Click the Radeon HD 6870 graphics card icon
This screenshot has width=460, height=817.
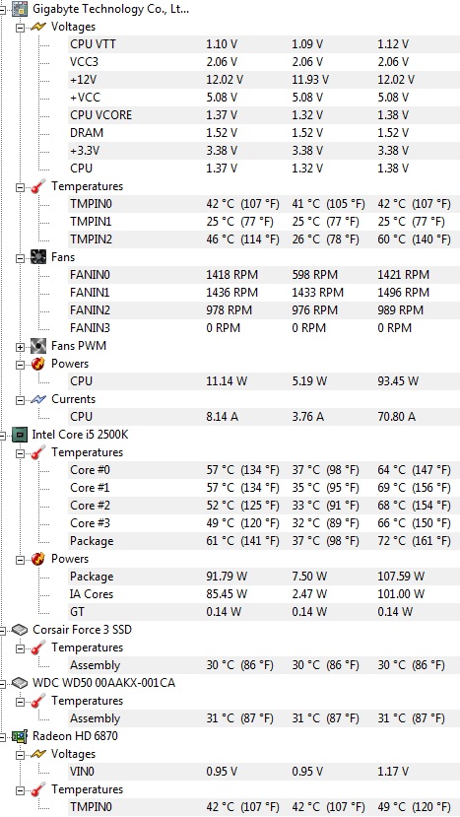[20, 736]
